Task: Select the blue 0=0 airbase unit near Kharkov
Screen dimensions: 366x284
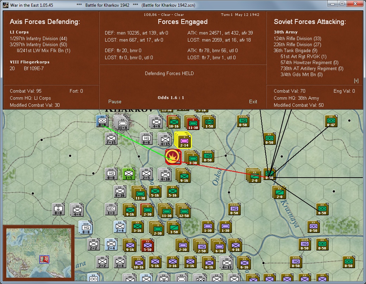Action: pos(102,122)
